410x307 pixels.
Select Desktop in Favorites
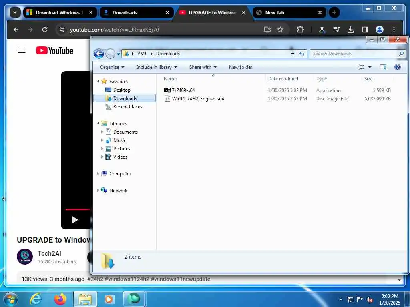click(x=122, y=90)
